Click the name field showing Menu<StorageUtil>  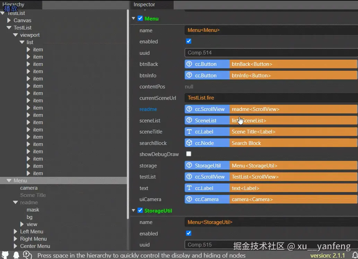(271, 222)
